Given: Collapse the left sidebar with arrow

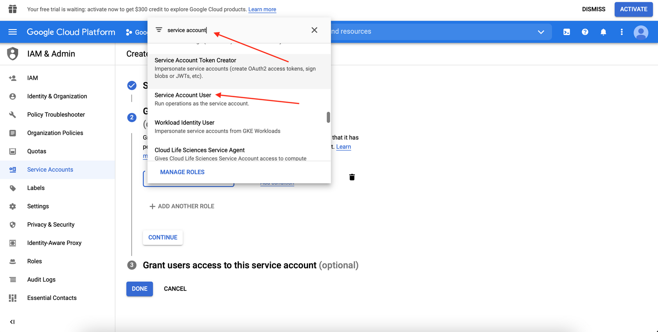Looking at the screenshot, I should (x=12, y=322).
